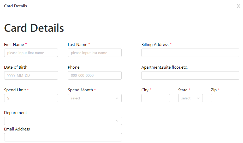Screen dimensions: 243x143
Task: Expand the State select dropdown
Action: 190,98
